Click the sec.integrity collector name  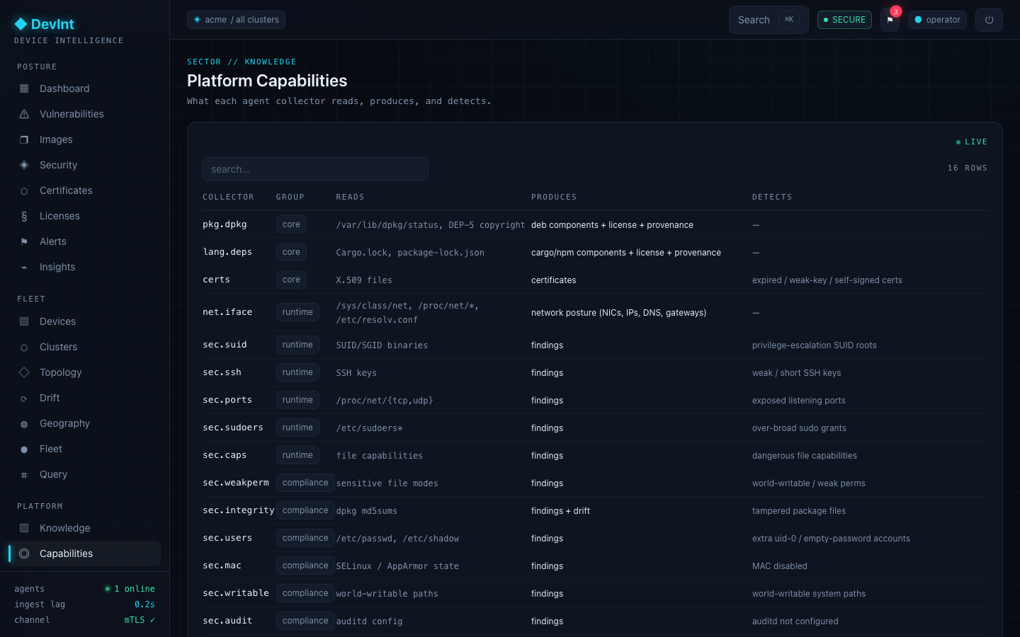point(239,510)
